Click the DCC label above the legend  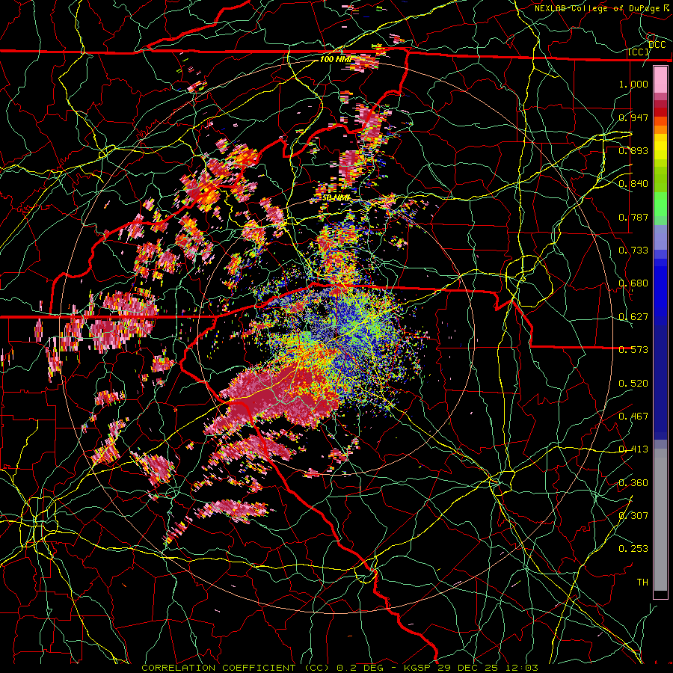(x=657, y=45)
